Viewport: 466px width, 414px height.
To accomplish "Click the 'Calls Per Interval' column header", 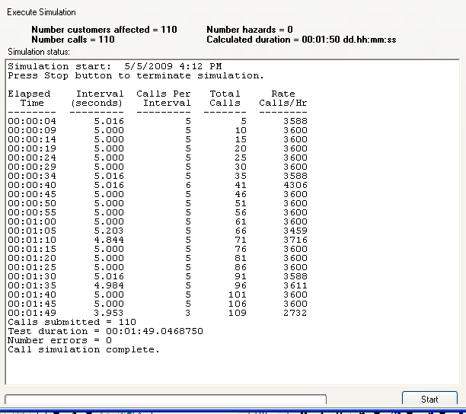I will coord(163,98).
